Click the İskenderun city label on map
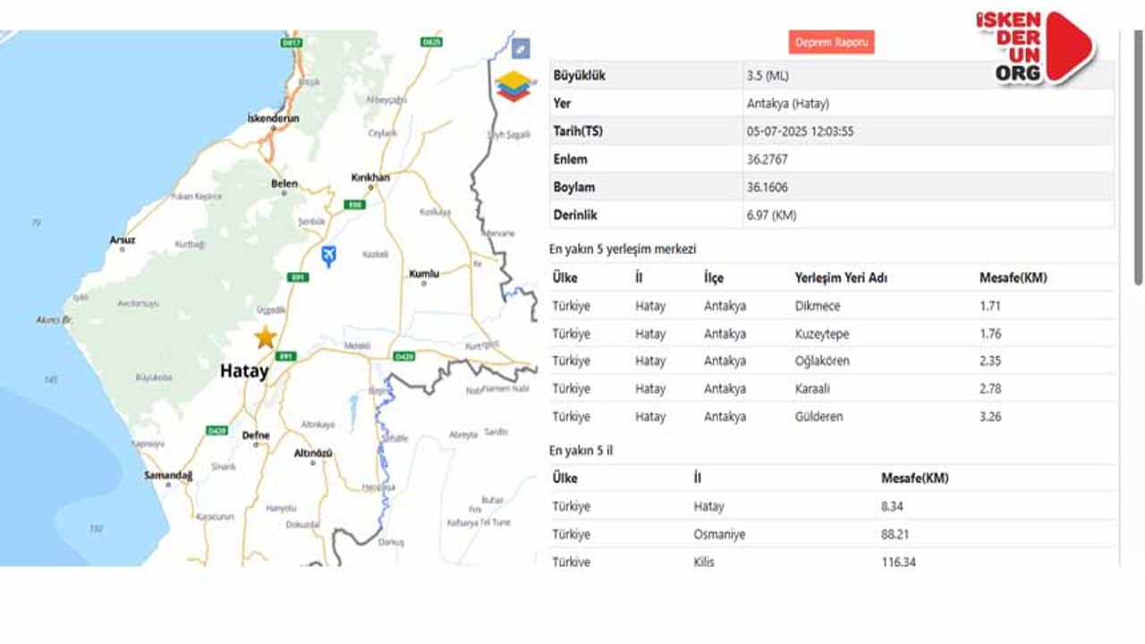Screen dimensions: 1145x644 coord(274,118)
